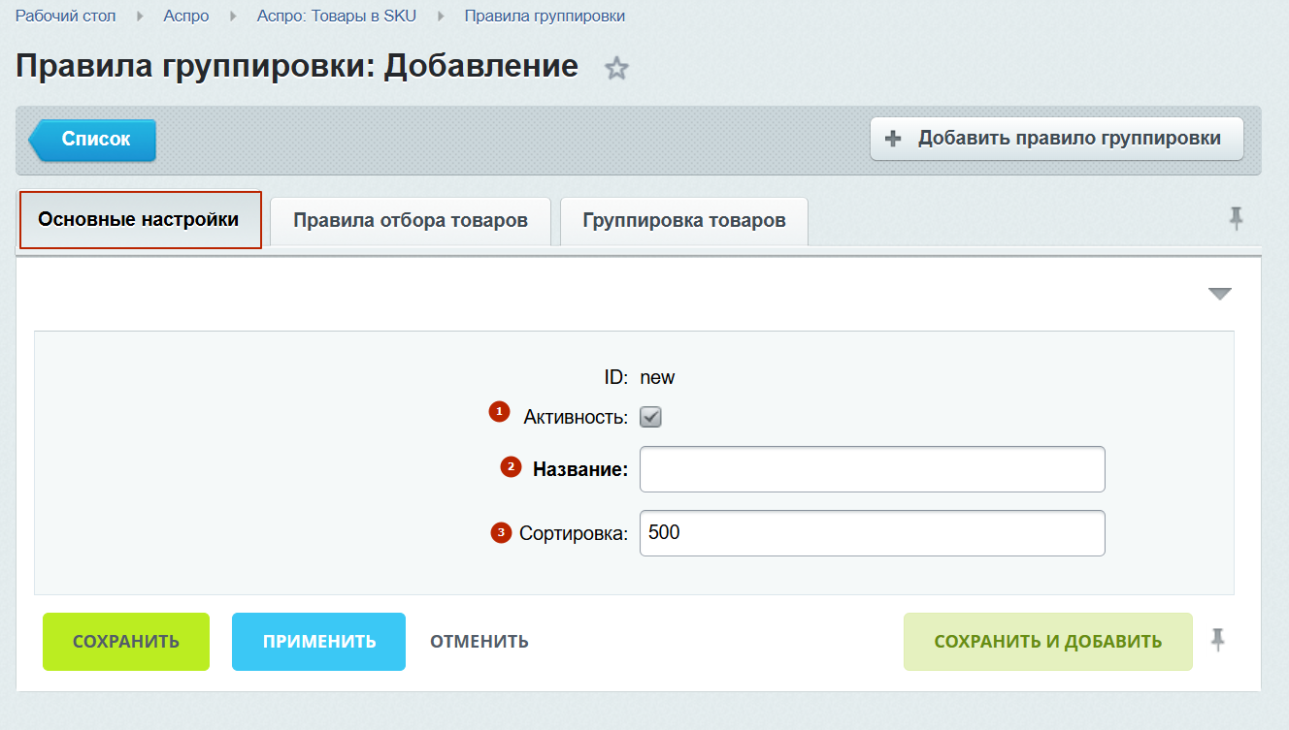
Task: Click the plus icon on the add rule button
Action: coord(894,139)
